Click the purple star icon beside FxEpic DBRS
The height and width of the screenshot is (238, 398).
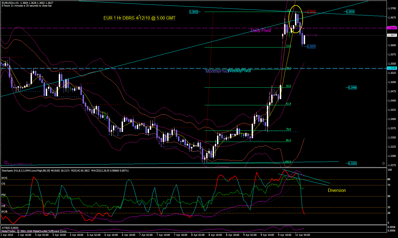(x=6, y=163)
